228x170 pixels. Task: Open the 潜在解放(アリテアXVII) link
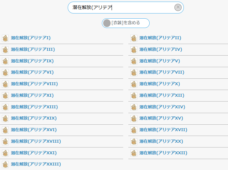163,130
